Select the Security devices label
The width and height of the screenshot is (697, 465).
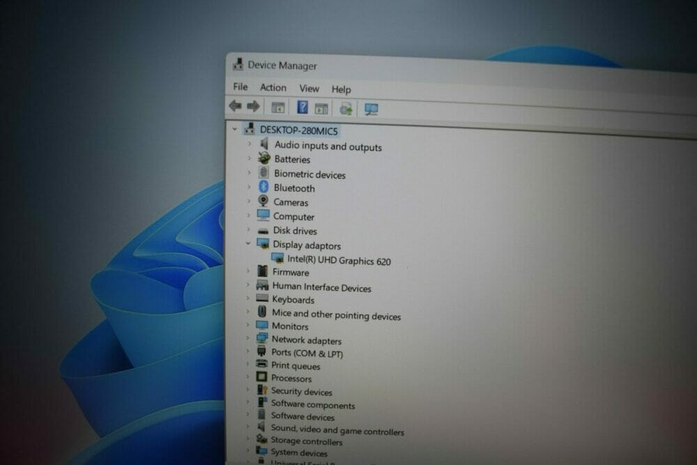coord(301,391)
